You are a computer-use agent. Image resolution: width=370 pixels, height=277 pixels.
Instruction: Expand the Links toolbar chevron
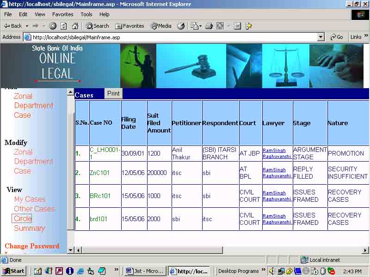[x=366, y=36]
